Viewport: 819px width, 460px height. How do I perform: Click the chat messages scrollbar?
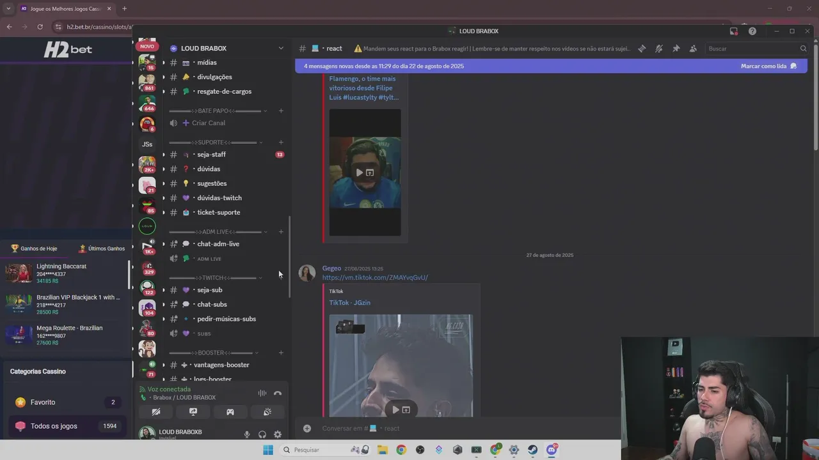click(x=815, y=96)
